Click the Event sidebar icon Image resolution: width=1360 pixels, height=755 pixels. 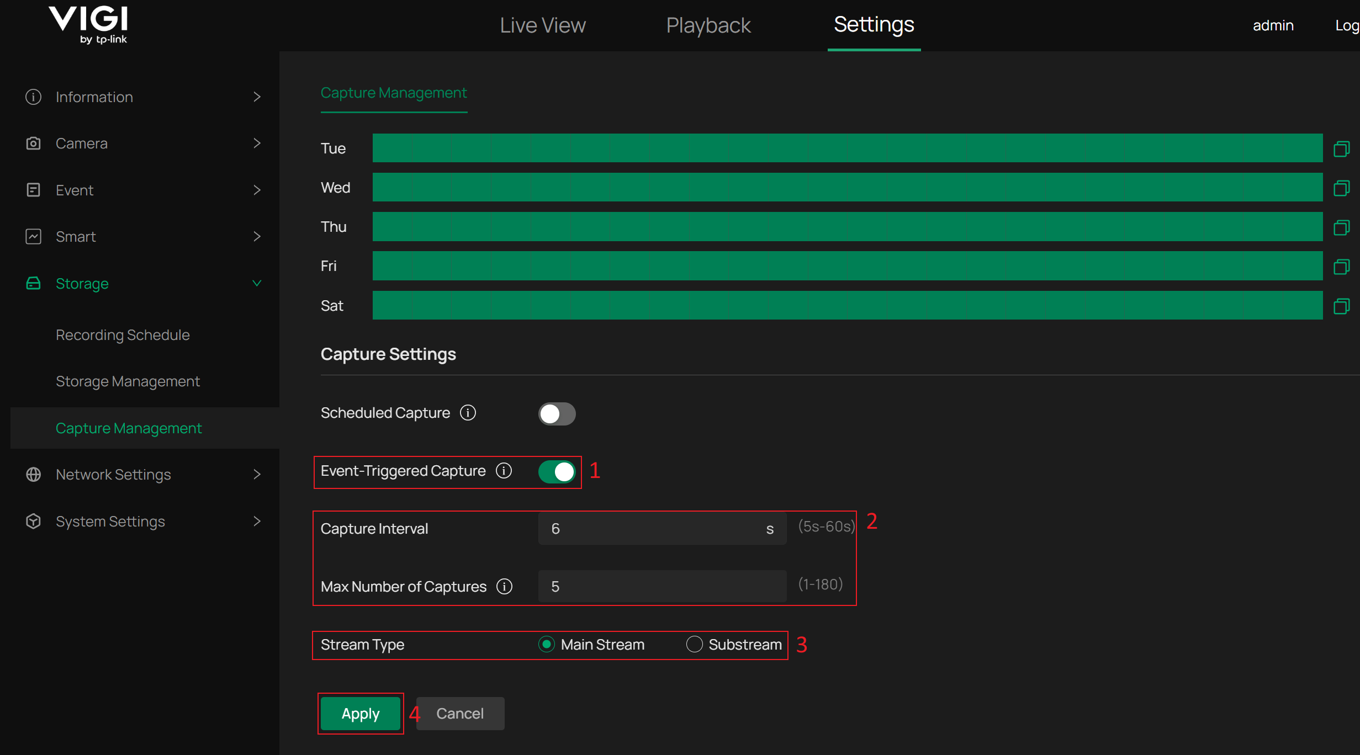coord(33,190)
